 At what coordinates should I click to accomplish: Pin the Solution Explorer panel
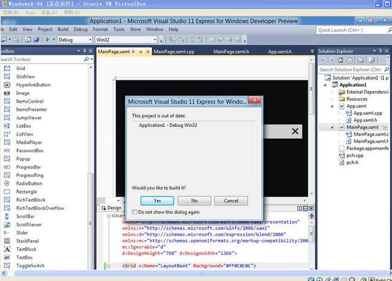381,51
